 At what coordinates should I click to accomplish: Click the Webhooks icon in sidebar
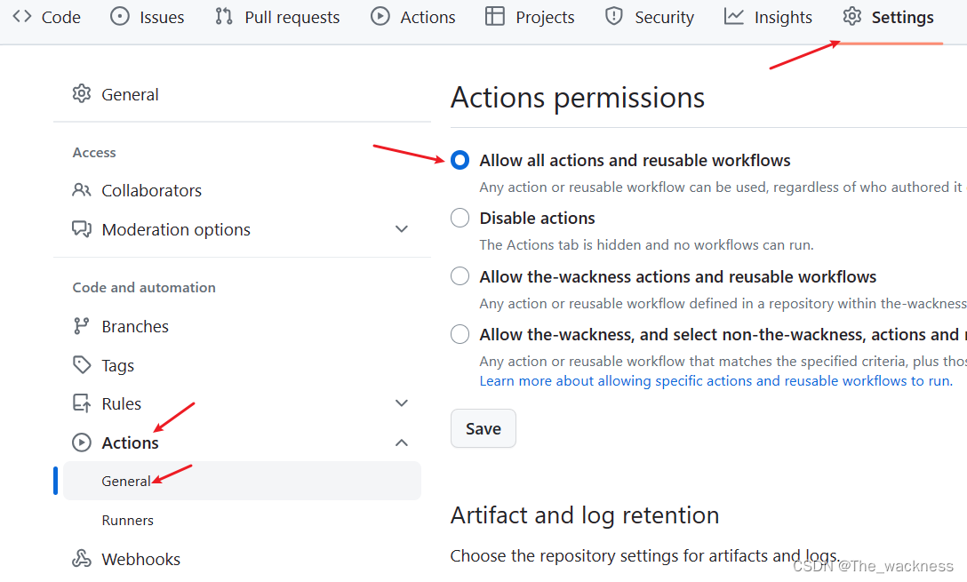tap(81, 558)
